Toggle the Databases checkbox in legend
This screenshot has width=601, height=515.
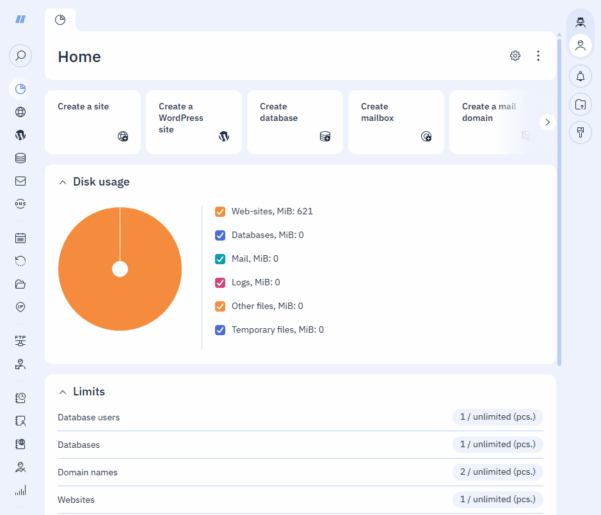point(220,235)
